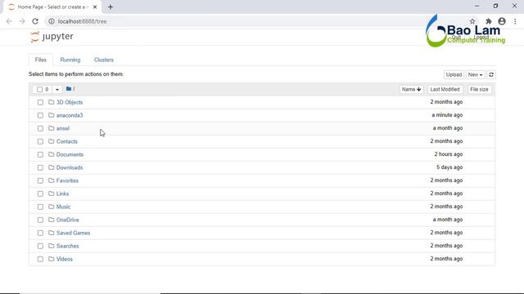
Task: Bookmark this page with star icon
Action: click(x=472, y=21)
